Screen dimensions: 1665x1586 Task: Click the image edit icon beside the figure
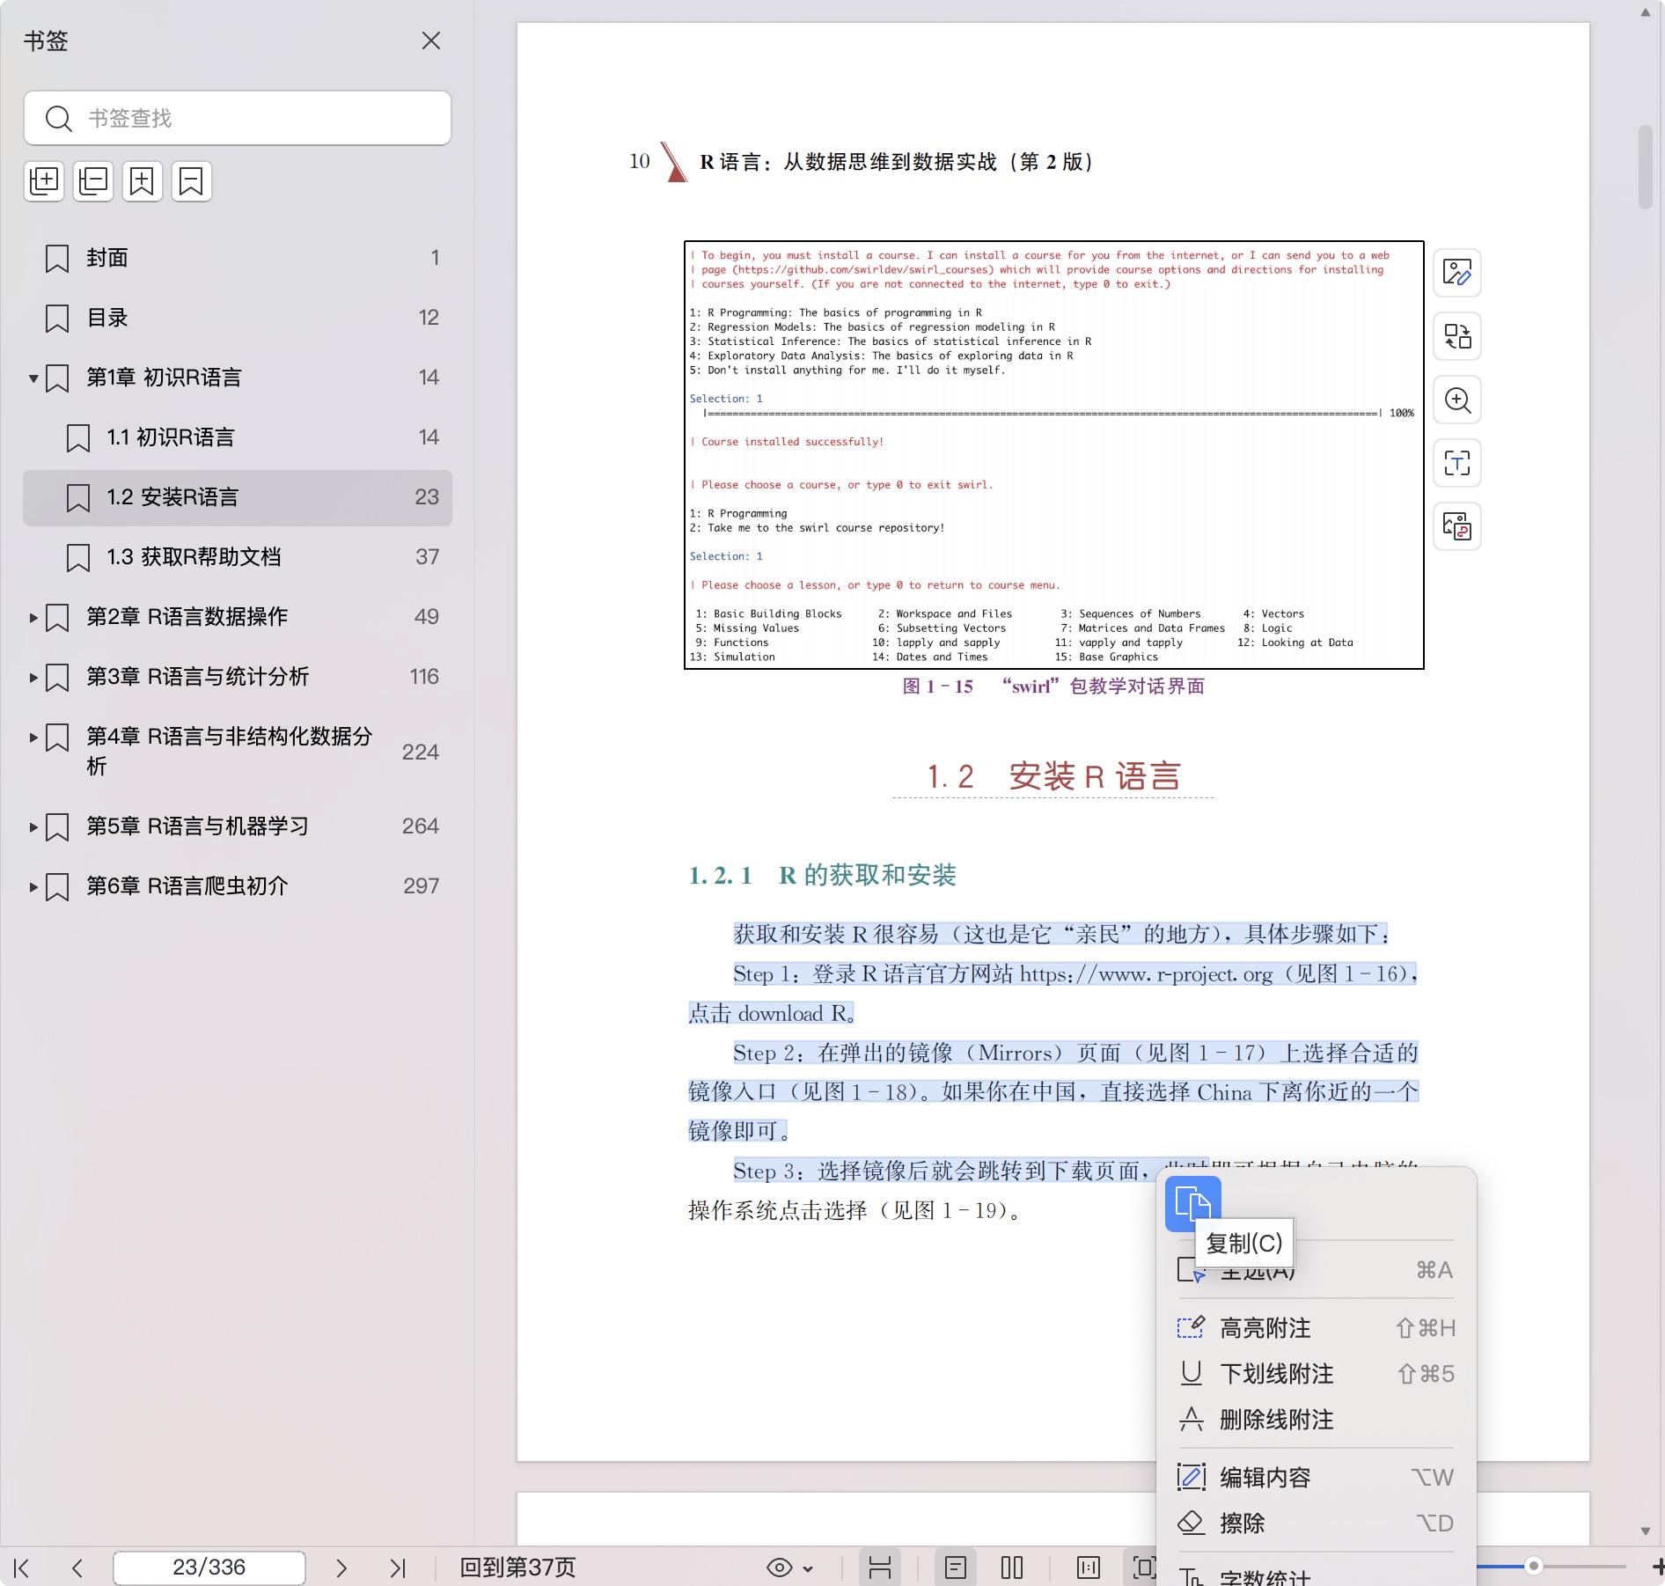click(1457, 273)
